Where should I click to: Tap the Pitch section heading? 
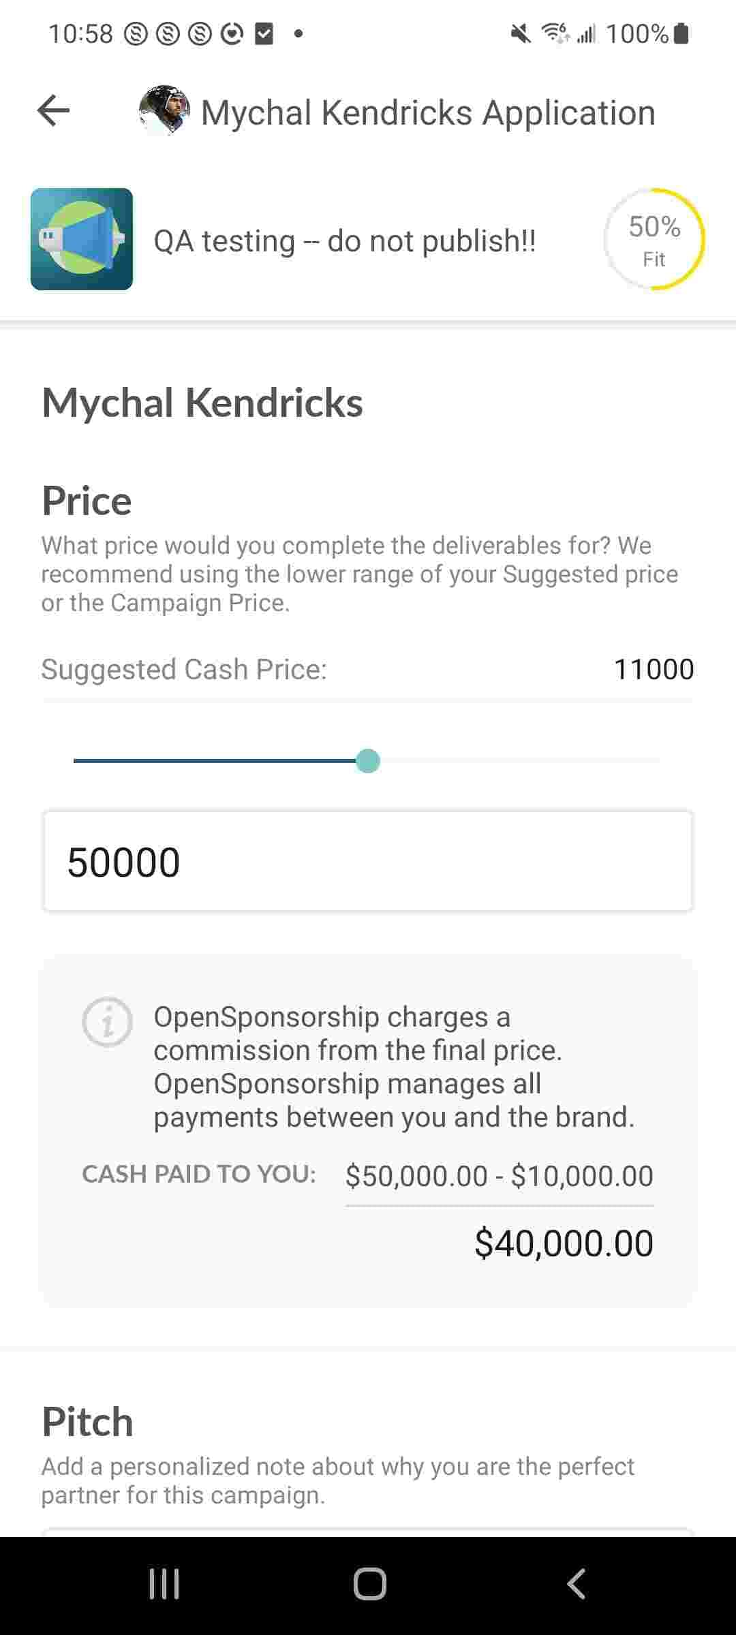[87, 1421]
